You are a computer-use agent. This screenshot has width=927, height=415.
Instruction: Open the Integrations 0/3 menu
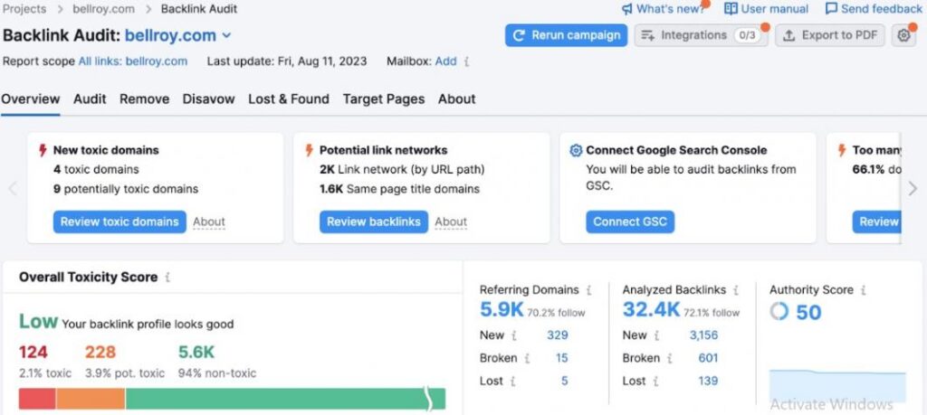[702, 35]
